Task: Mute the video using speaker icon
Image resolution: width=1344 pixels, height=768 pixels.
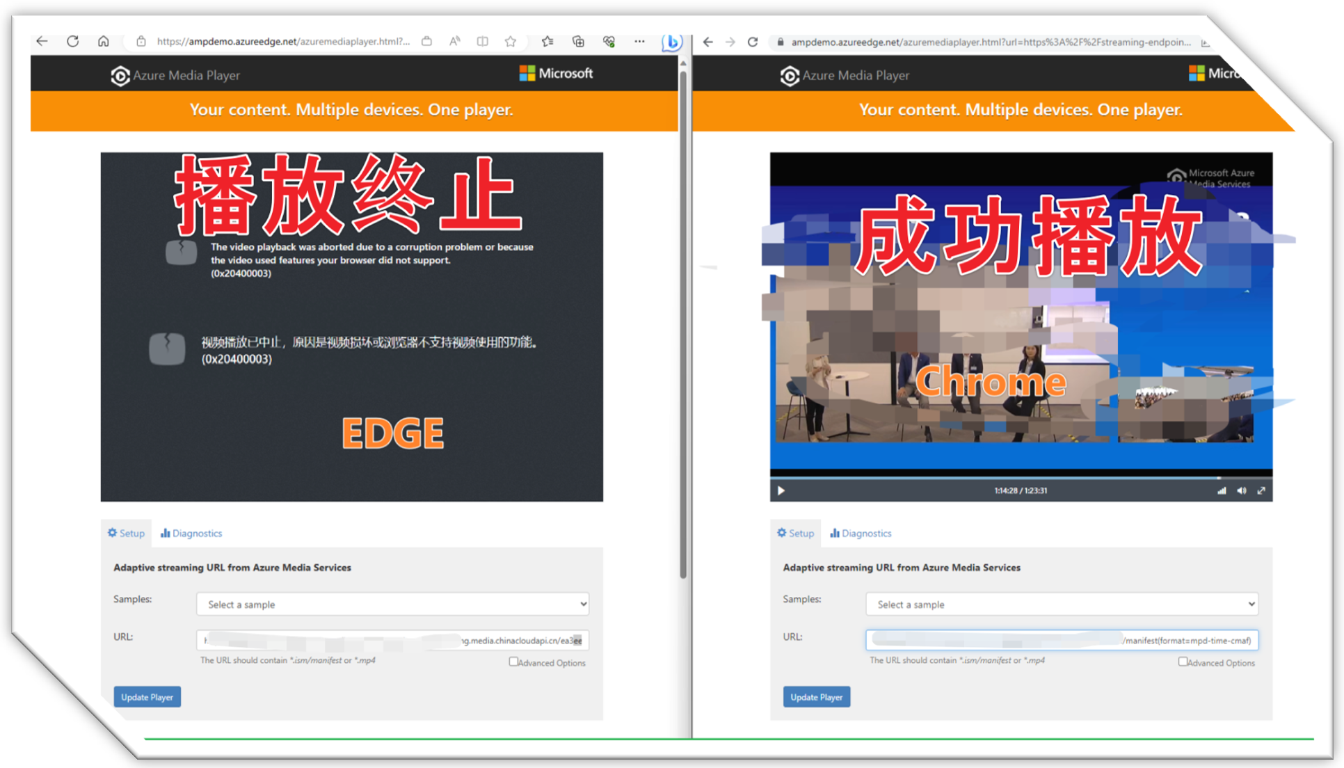Action: (x=1242, y=490)
